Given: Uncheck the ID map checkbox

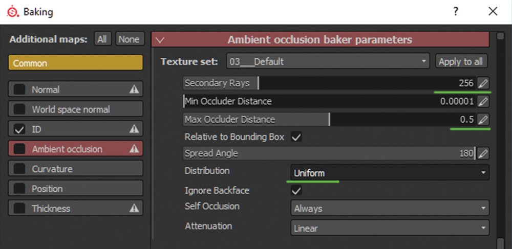Looking at the screenshot, I should [x=19, y=129].
